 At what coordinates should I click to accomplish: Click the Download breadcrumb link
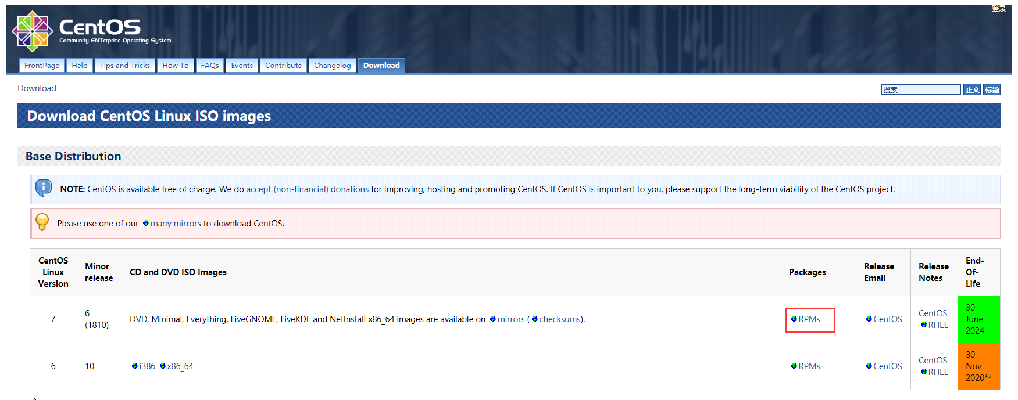tap(37, 88)
